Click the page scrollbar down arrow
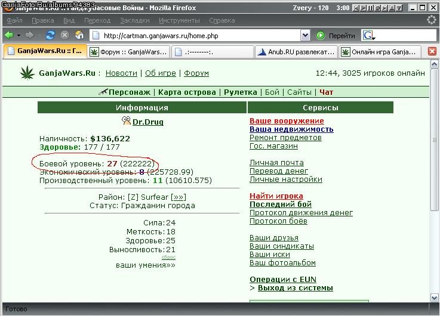This screenshot has width=440, height=316. pyautogui.click(x=435, y=298)
